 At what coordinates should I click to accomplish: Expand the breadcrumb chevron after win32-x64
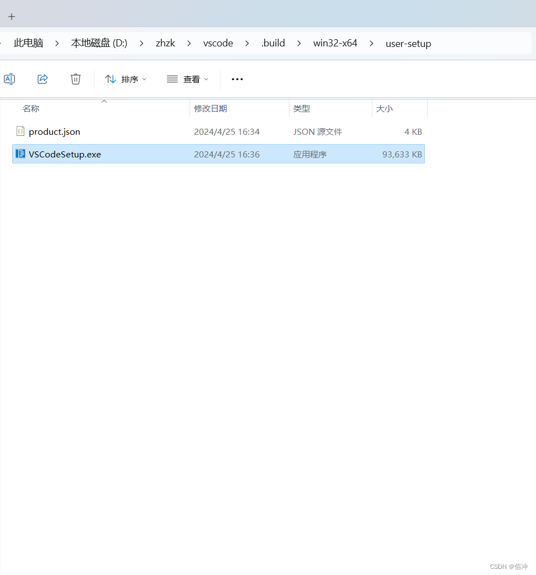371,43
